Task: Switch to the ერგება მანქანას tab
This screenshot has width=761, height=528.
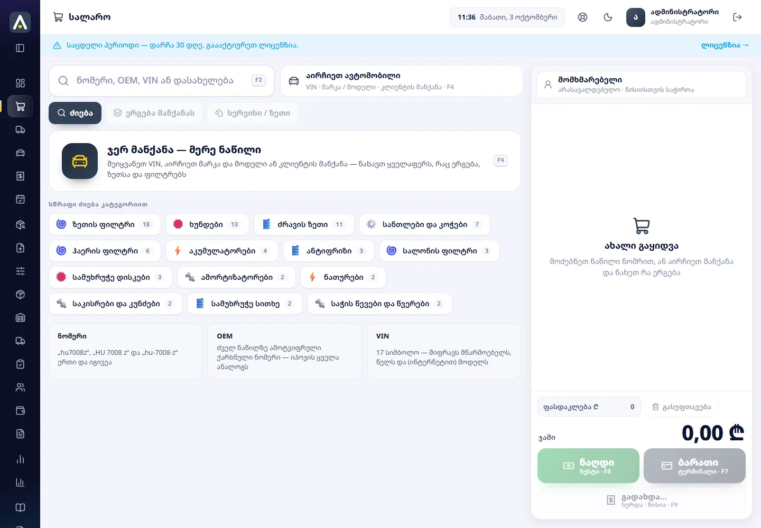Action: tap(154, 113)
